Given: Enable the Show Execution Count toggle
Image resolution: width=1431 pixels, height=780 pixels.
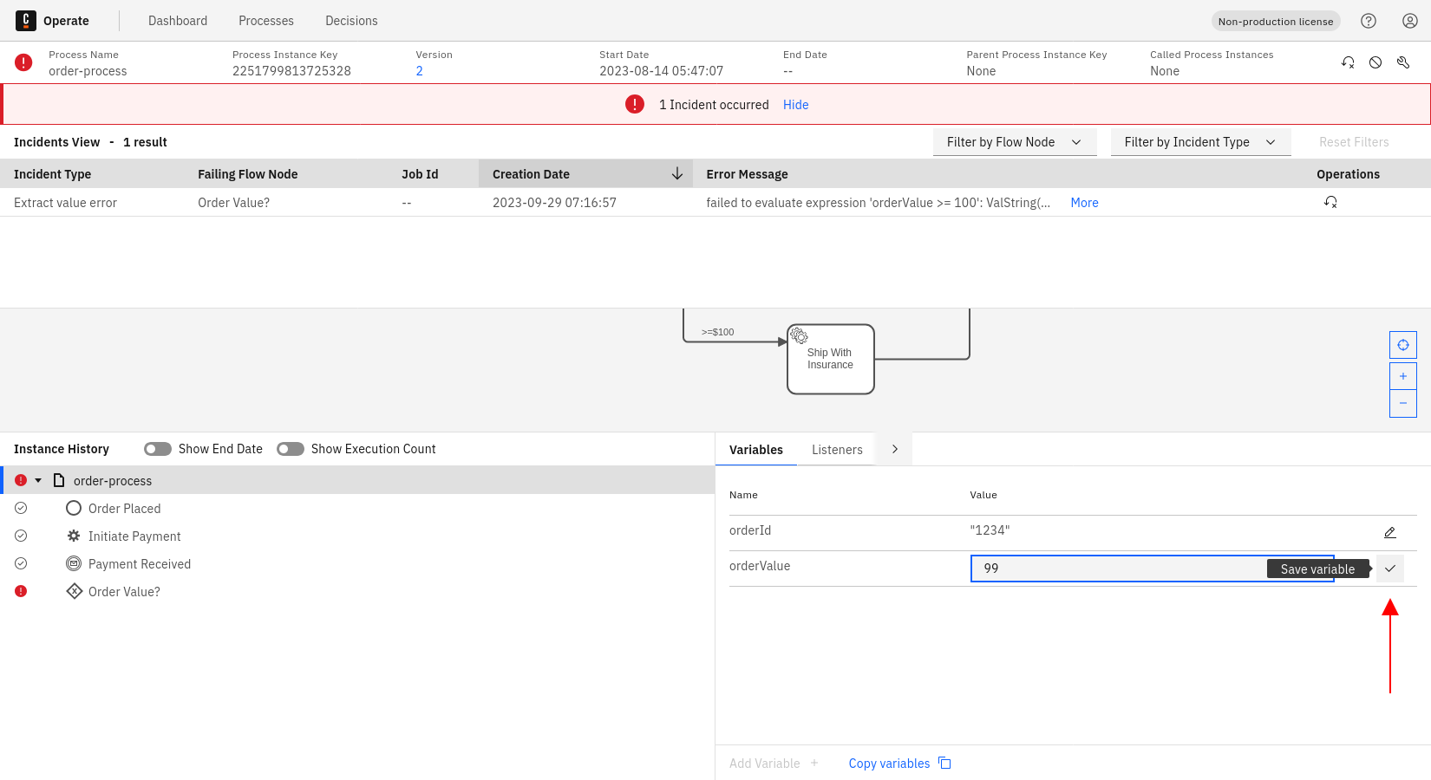Looking at the screenshot, I should point(291,449).
